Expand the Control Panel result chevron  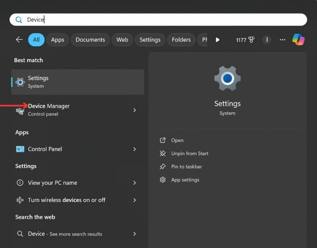[x=135, y=149]
